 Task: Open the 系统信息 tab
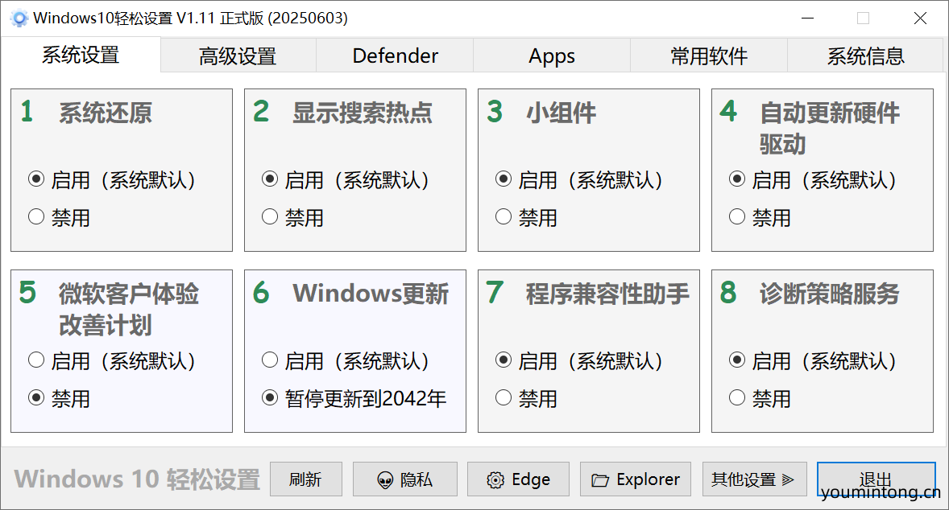(865, 56)
